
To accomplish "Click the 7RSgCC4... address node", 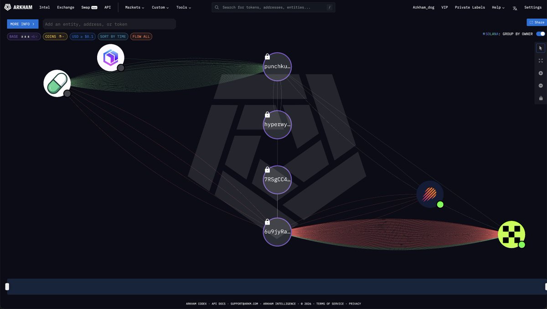I will click(277, 180).
